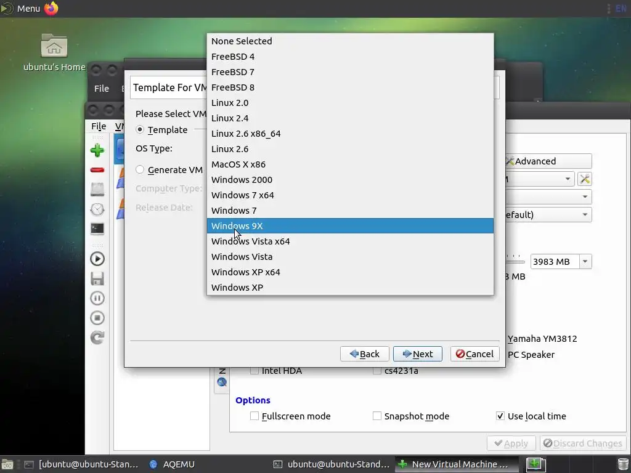Switch to second ubuntu terminal taskbar entry
This screenshot has height=473, width=631.
coord(332,464)
